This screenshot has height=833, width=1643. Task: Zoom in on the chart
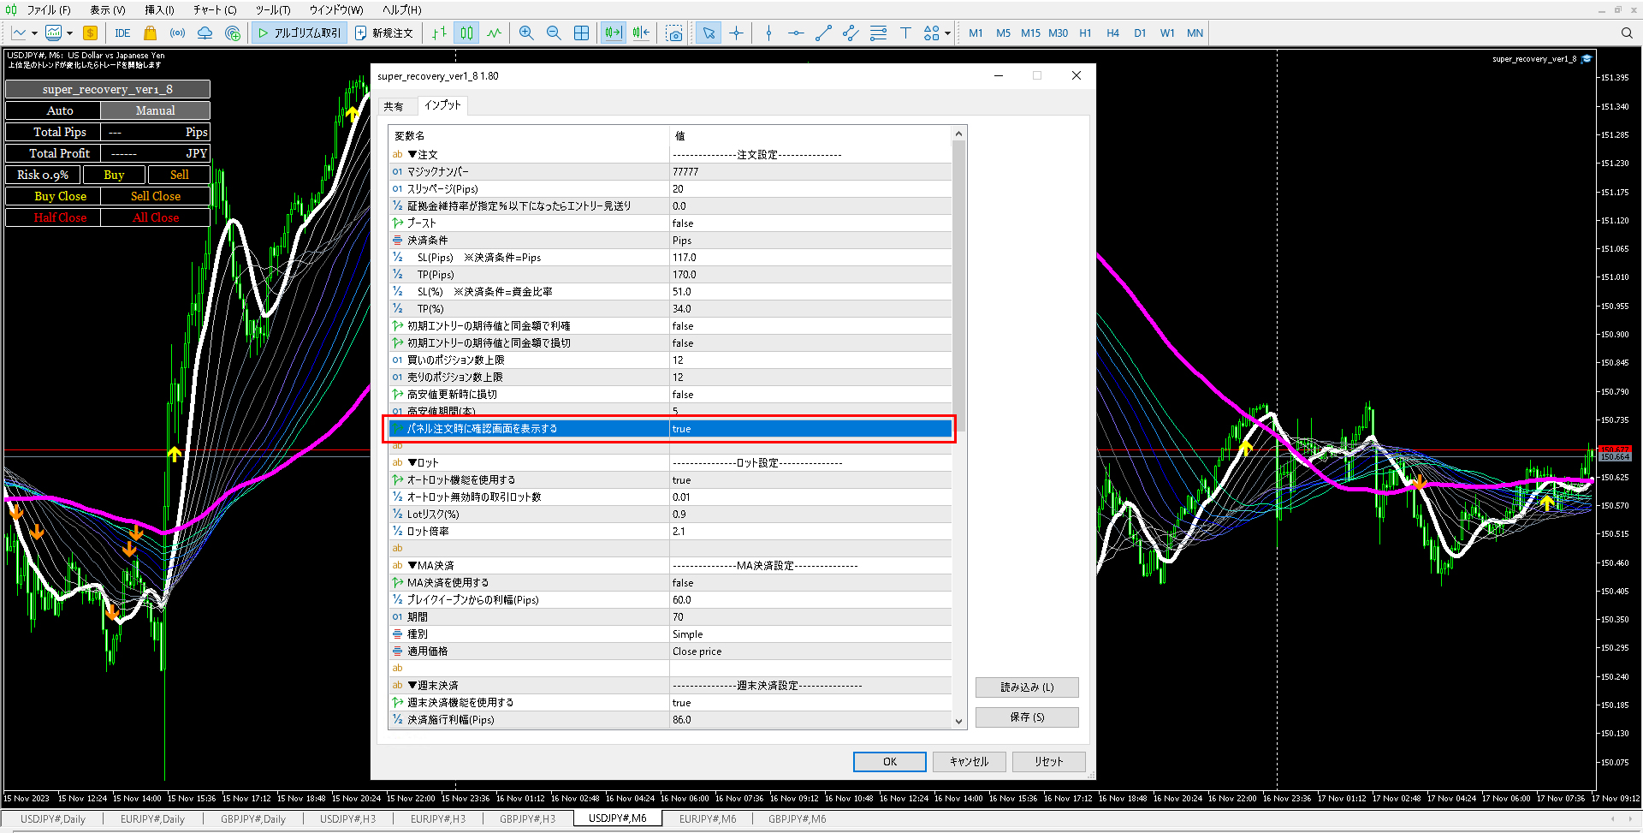(x=526, y=33)
